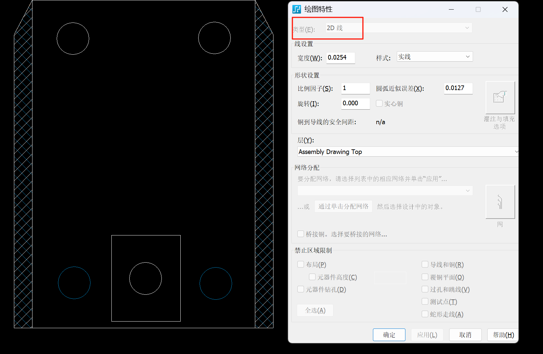The image size is (543, 354).
Task: Check the 测试点(T) option
Action: click(425, 301)
